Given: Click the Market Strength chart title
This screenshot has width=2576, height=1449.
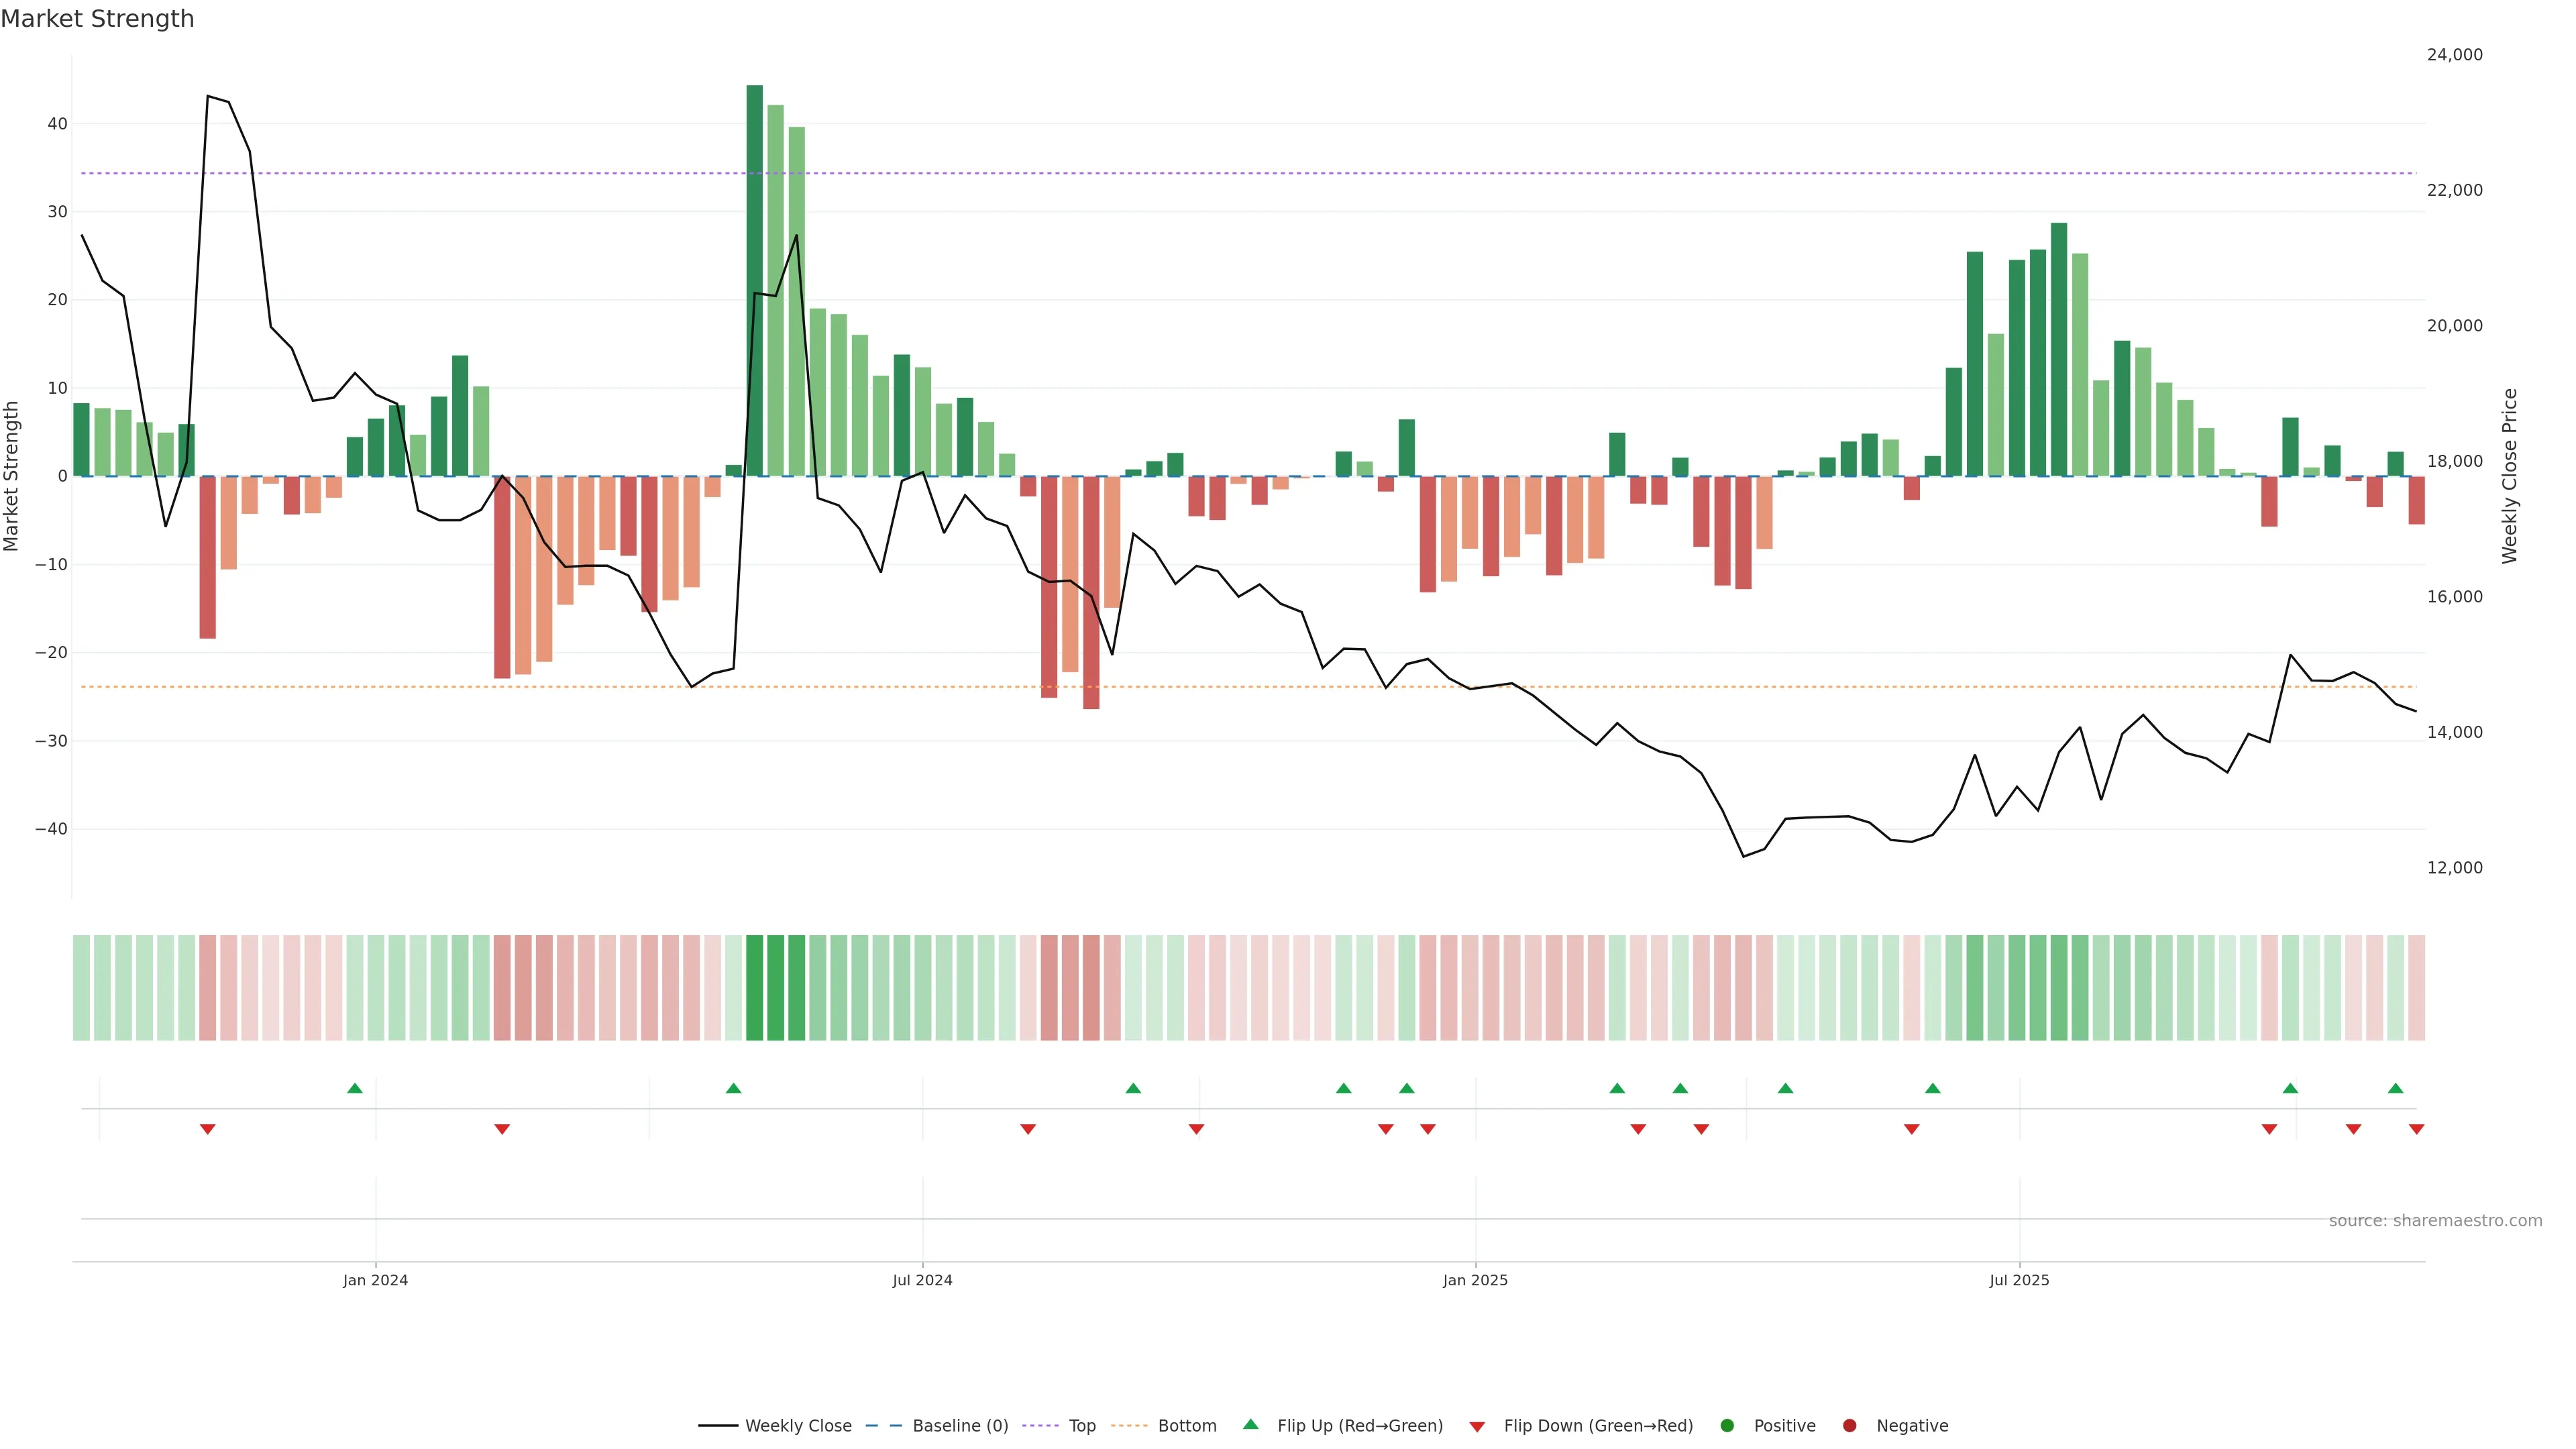Looking at the screenshot, I should coord(97,19).
